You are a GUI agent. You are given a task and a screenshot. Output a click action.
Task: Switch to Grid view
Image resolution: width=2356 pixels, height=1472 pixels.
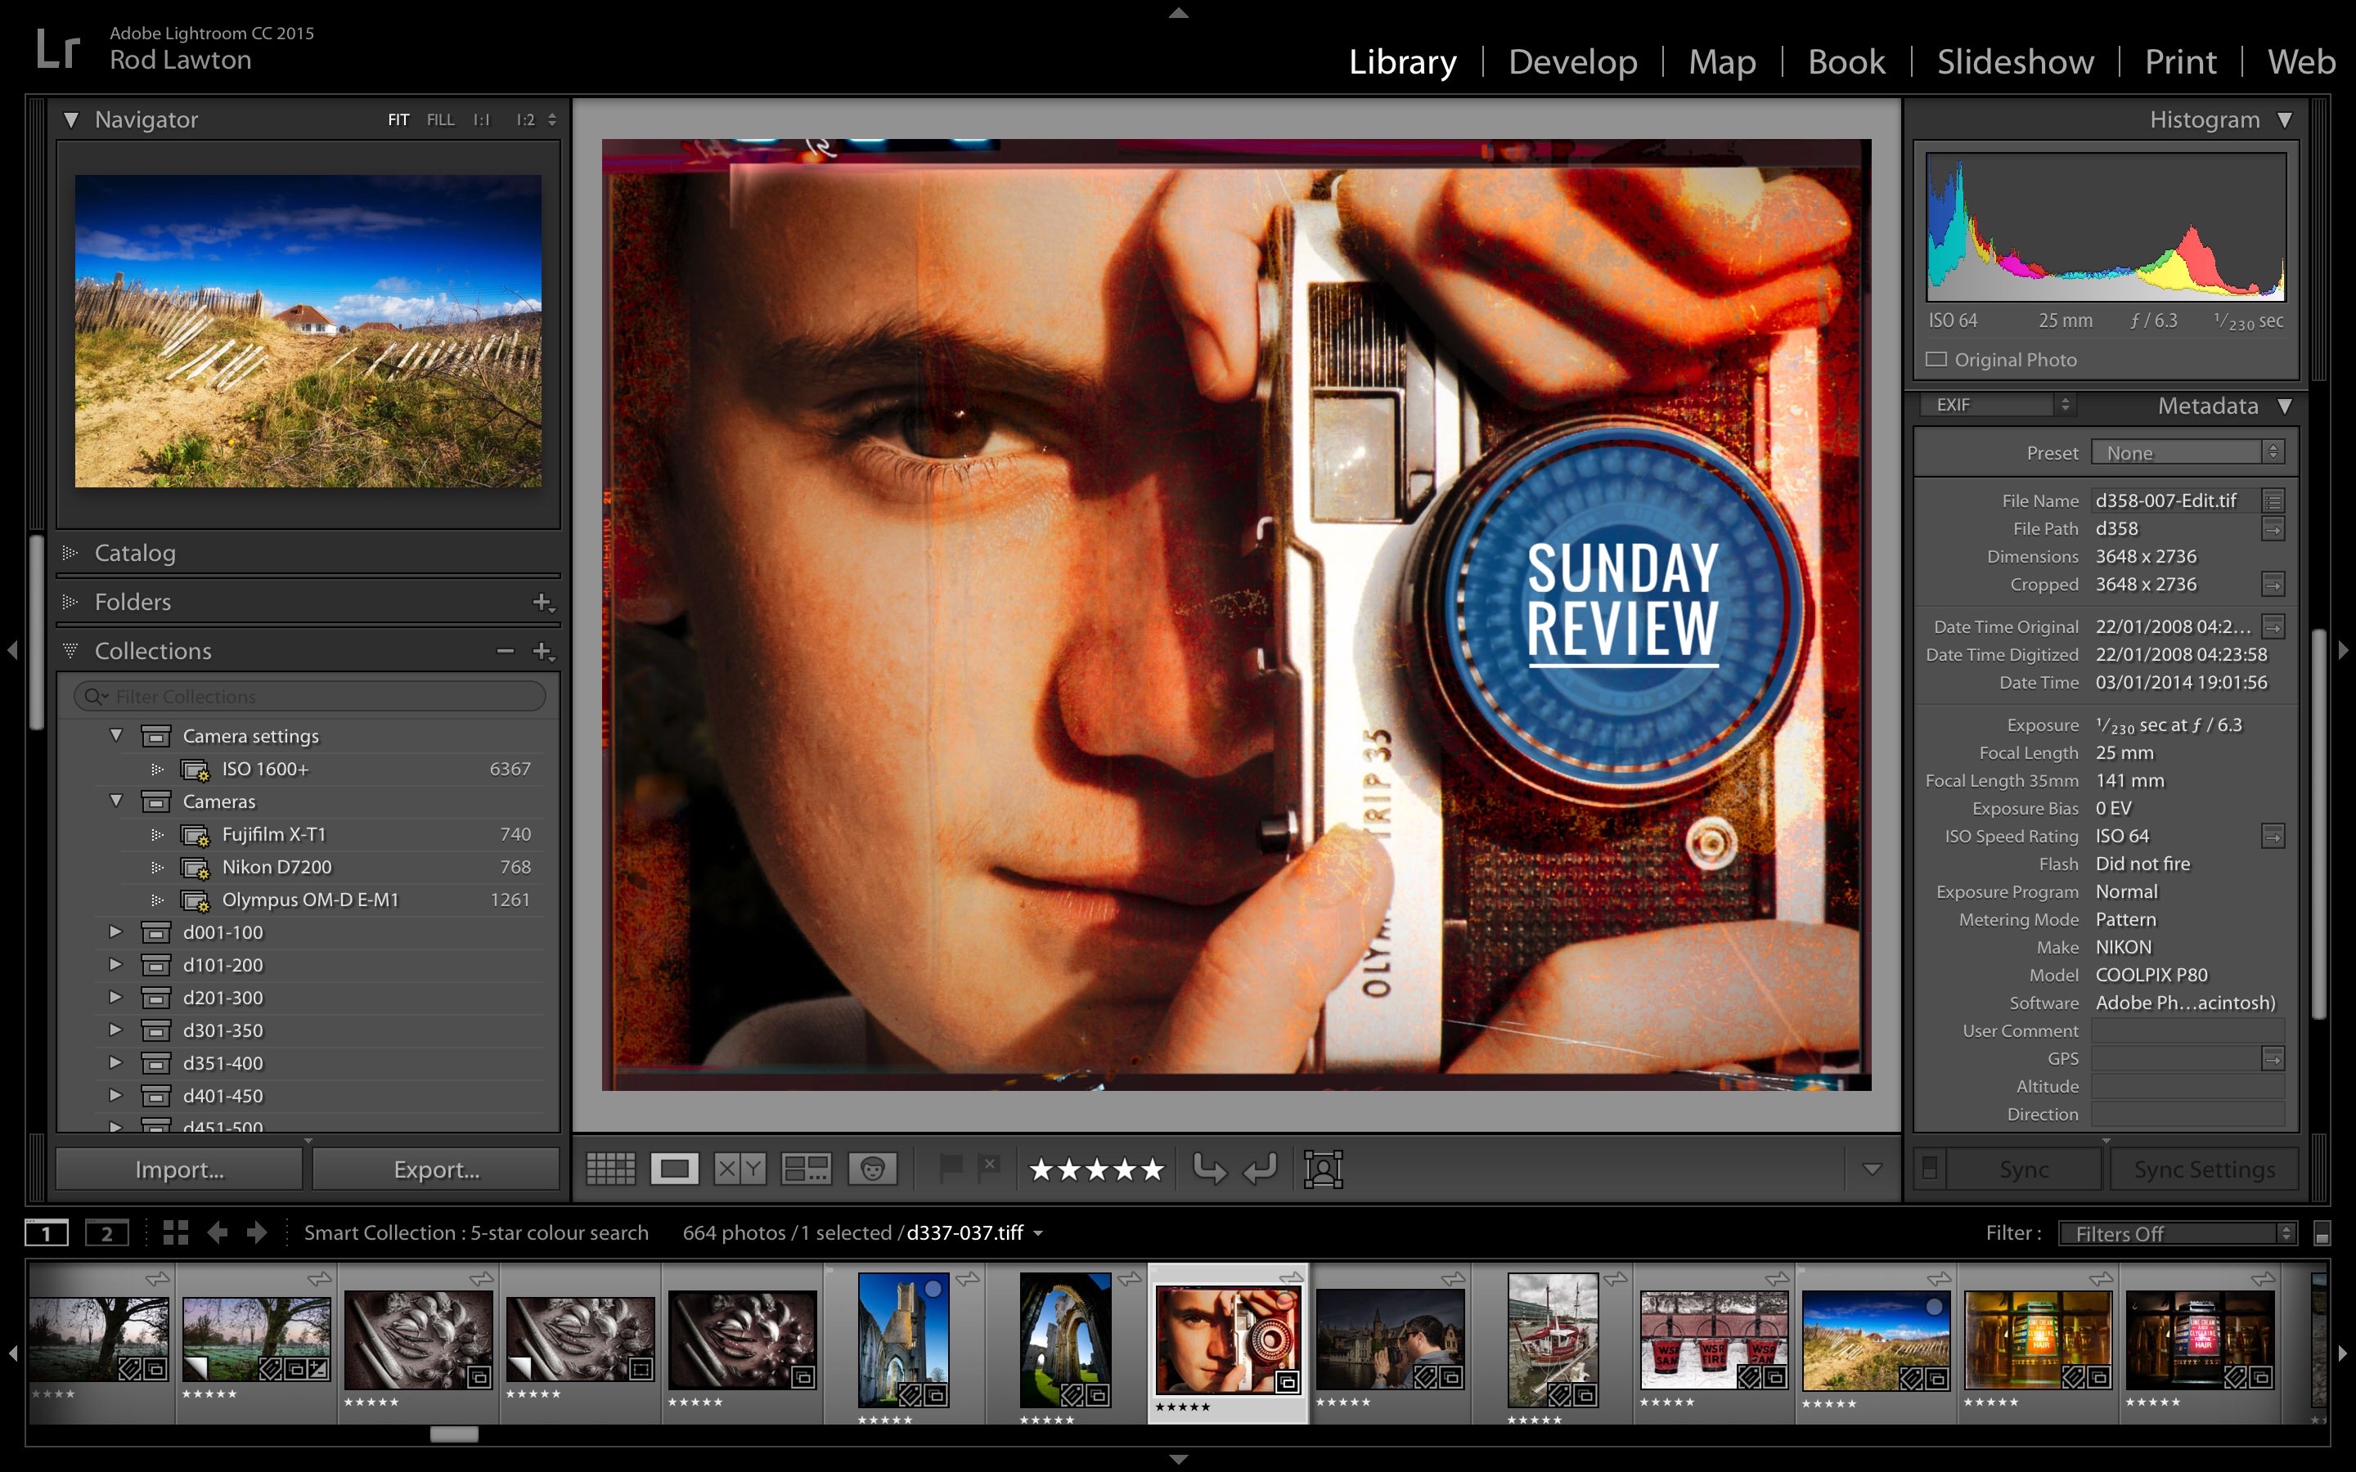point(610,1169)
